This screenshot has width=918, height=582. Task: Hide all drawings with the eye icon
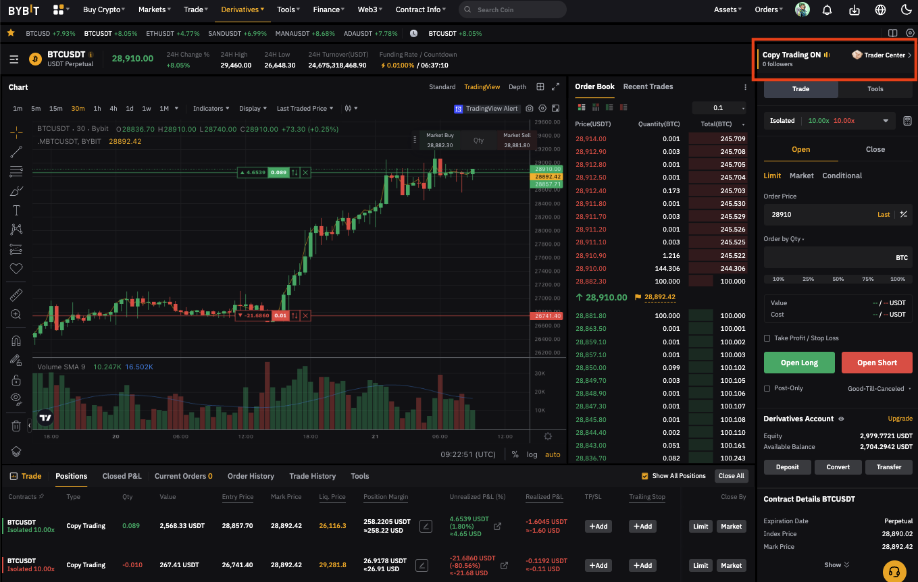tap(16, 398)
